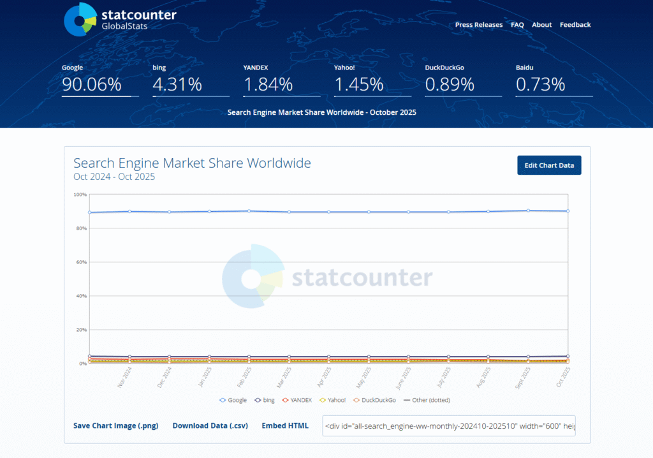
Task: Download Data as csv
Action: point(210,425)
